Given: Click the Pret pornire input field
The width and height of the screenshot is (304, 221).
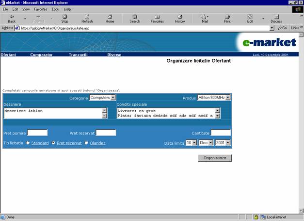Looking at the screenshot, I should click(x=37, y=133).
